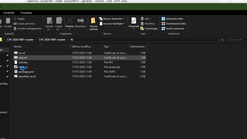Click the ca.crt certificate icon

[16, 53]
